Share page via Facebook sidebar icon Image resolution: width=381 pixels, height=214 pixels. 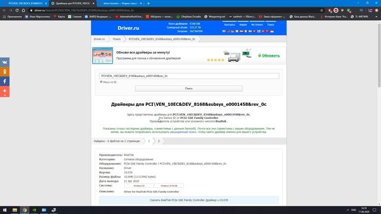click(x=5, y=81)
